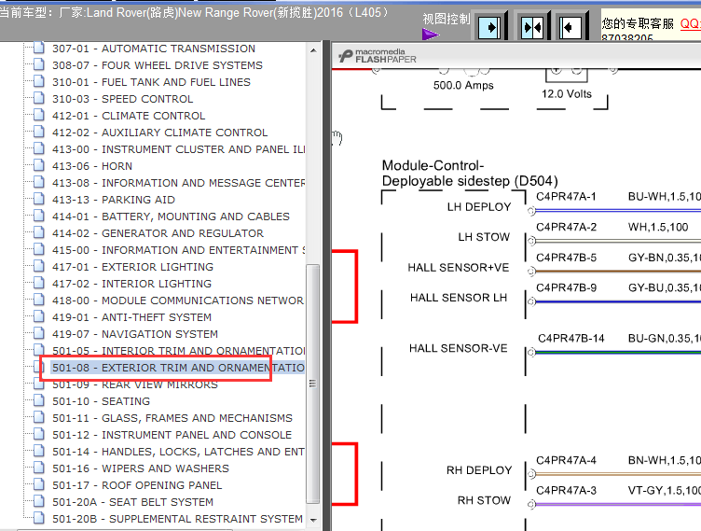This screenshot has width=701, height=531.
Task: Click the center-split view control button
Action: (532, 27)
